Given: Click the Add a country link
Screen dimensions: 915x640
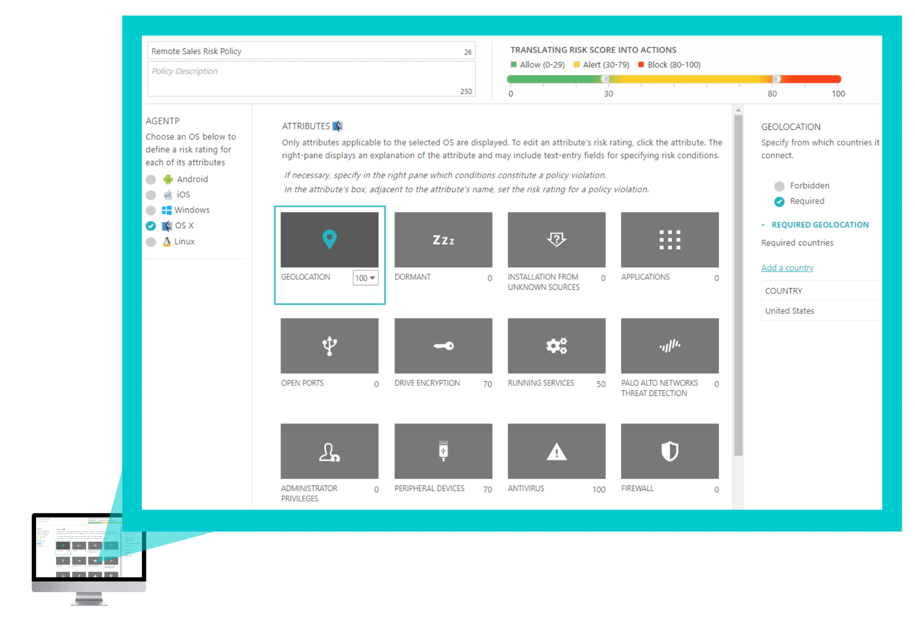Looking at the screenshot, I should pyautogui.click(x=787, y=267).
